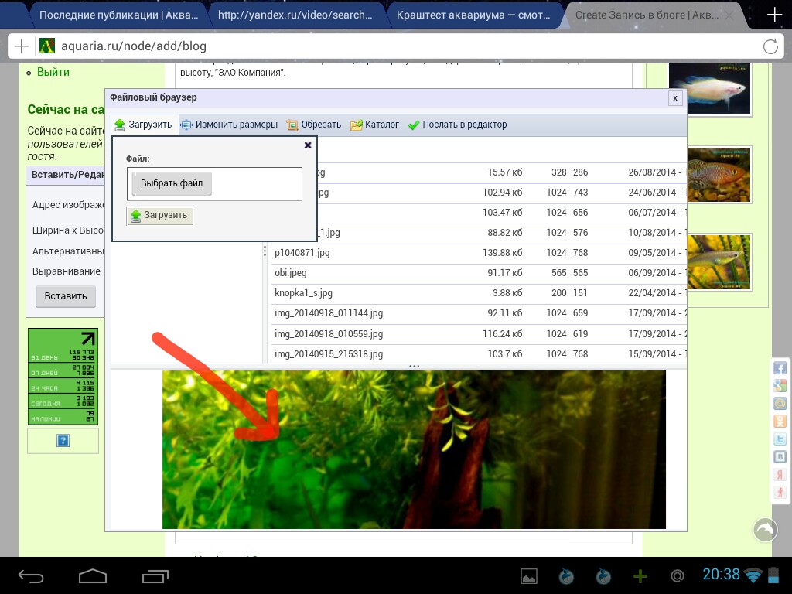The height and width of the screenshot is (594, 792).
Task: Select the file obi.jpeg
Action: [291, 273]
